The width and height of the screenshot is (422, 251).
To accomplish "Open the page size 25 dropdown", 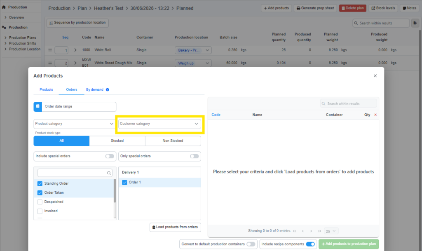I will click(331, 231).
